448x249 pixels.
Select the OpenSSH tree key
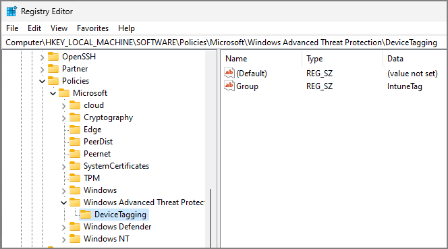tap(79, 57)
